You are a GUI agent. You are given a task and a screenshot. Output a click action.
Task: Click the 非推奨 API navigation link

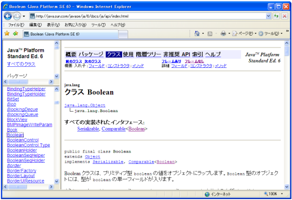click(x=176, y=54)
